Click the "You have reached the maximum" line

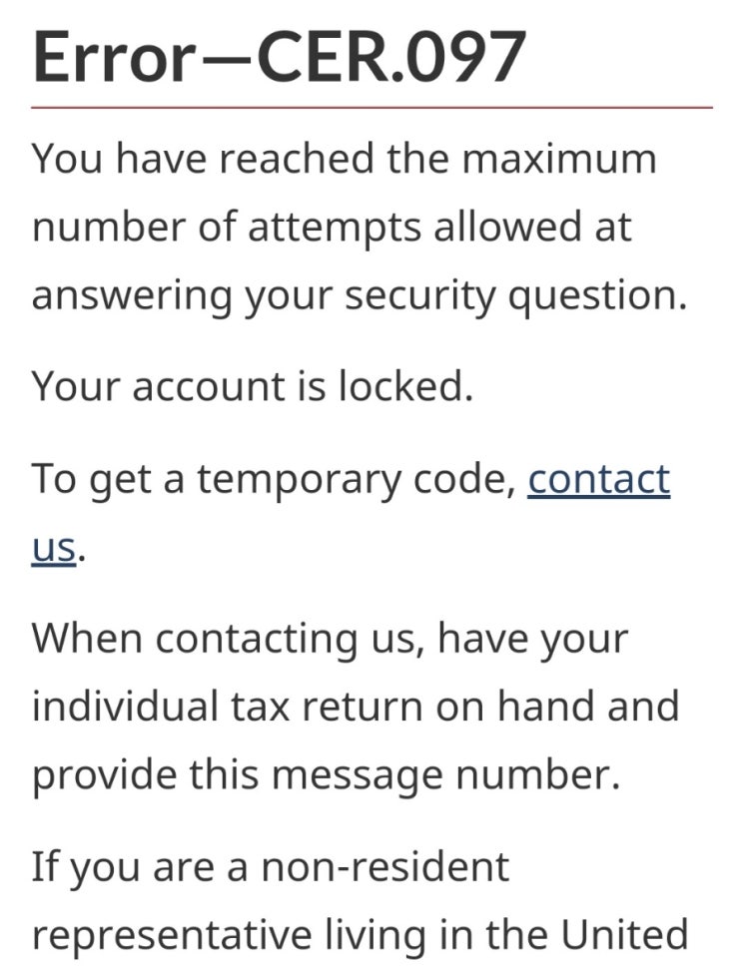[344, 159]
